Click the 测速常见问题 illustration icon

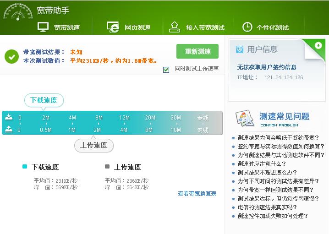[245, 118]
